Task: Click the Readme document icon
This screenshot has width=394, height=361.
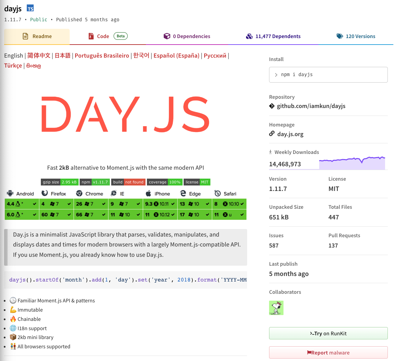Action: pos(25,36)
